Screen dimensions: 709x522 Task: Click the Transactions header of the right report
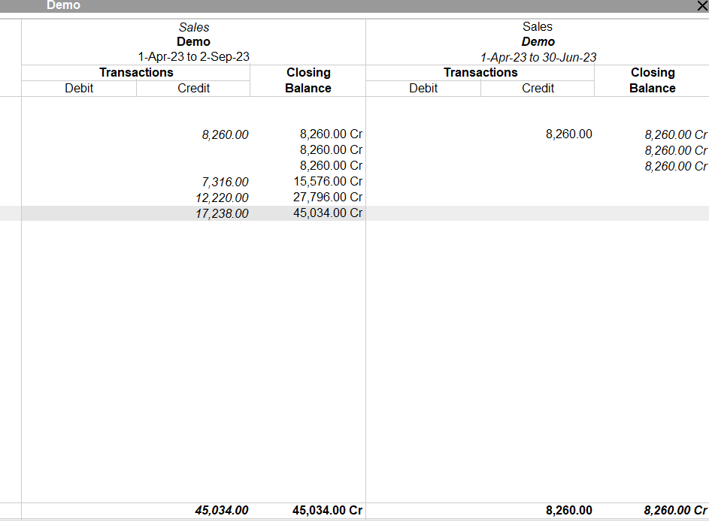[480, 72]
